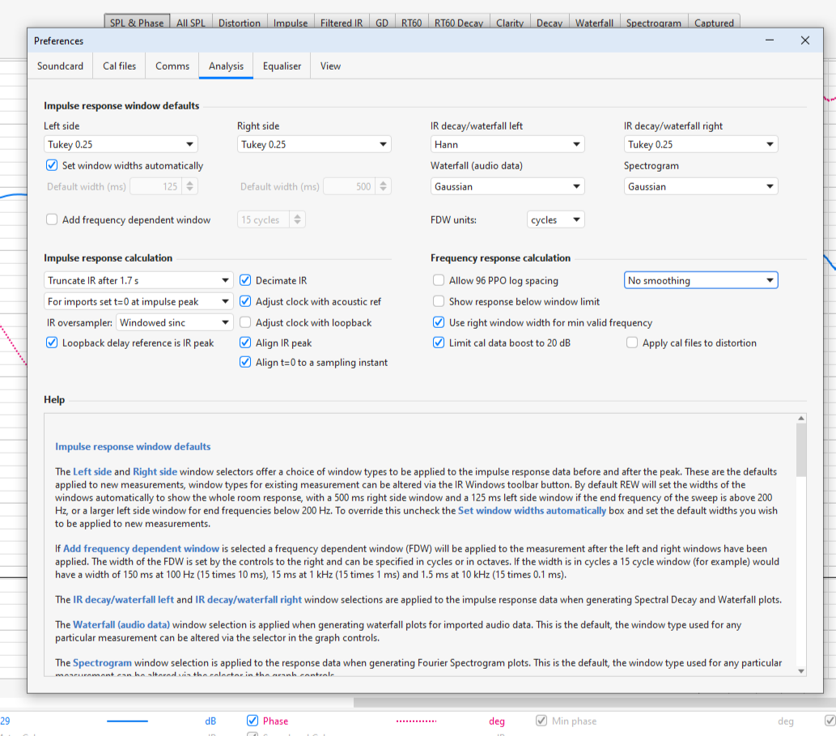Switch to the View tab

[x=330, y=66]
